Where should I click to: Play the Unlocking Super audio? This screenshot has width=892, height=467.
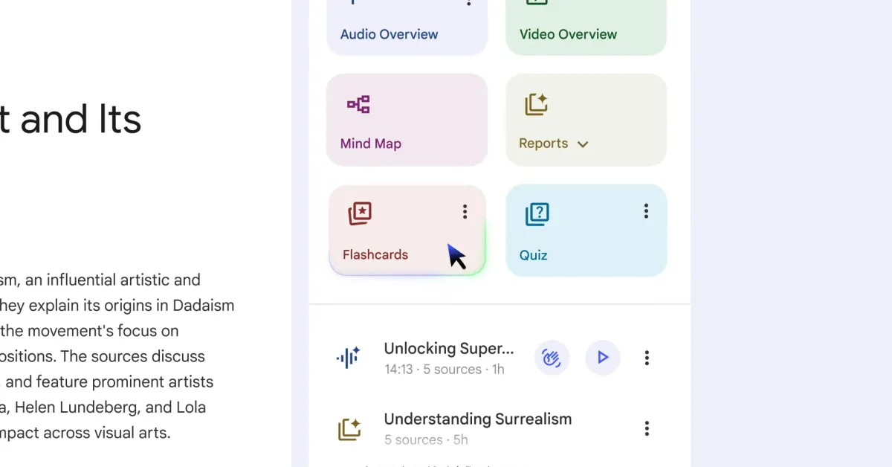pos(602,358)
